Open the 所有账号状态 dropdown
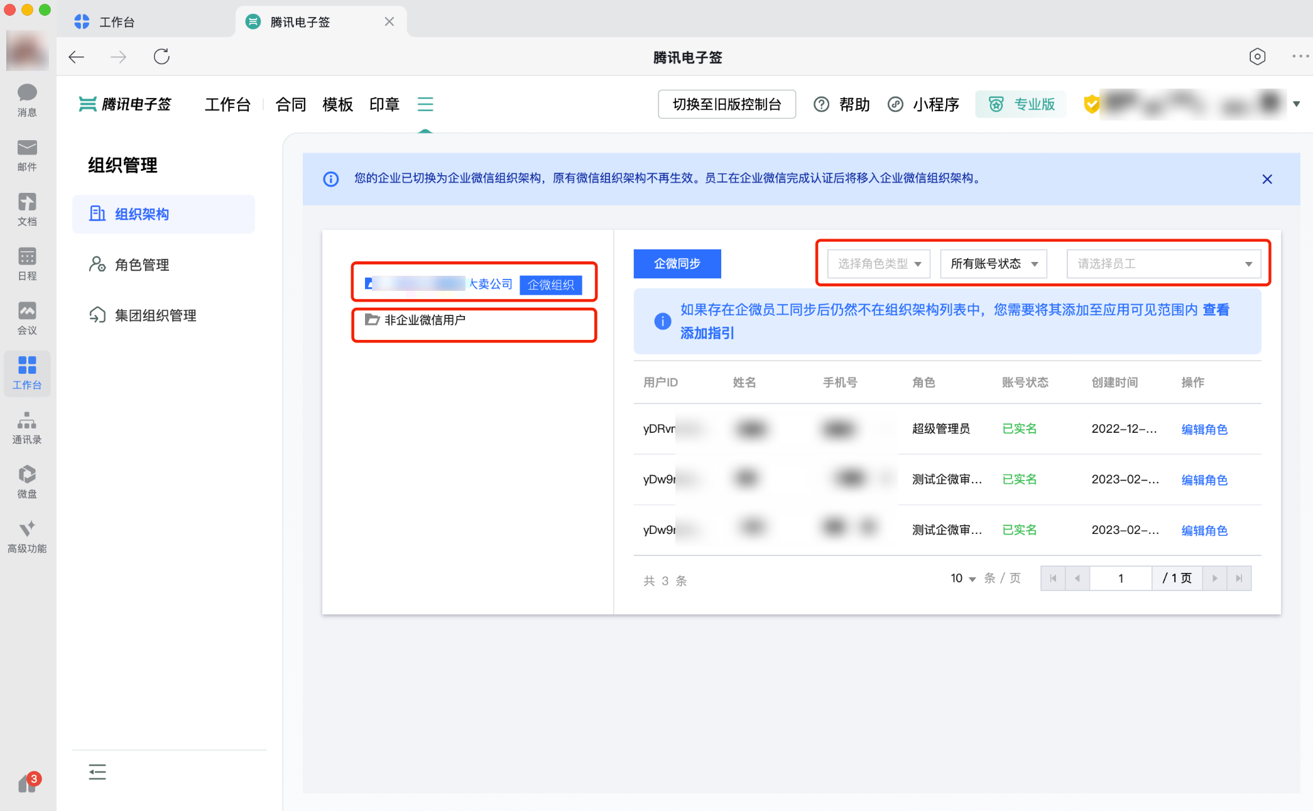Image resolution: width=1313 pixels, height=811 pixels. [993, 264]
